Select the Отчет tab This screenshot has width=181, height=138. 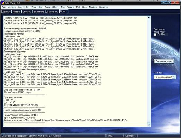point(64,11)
